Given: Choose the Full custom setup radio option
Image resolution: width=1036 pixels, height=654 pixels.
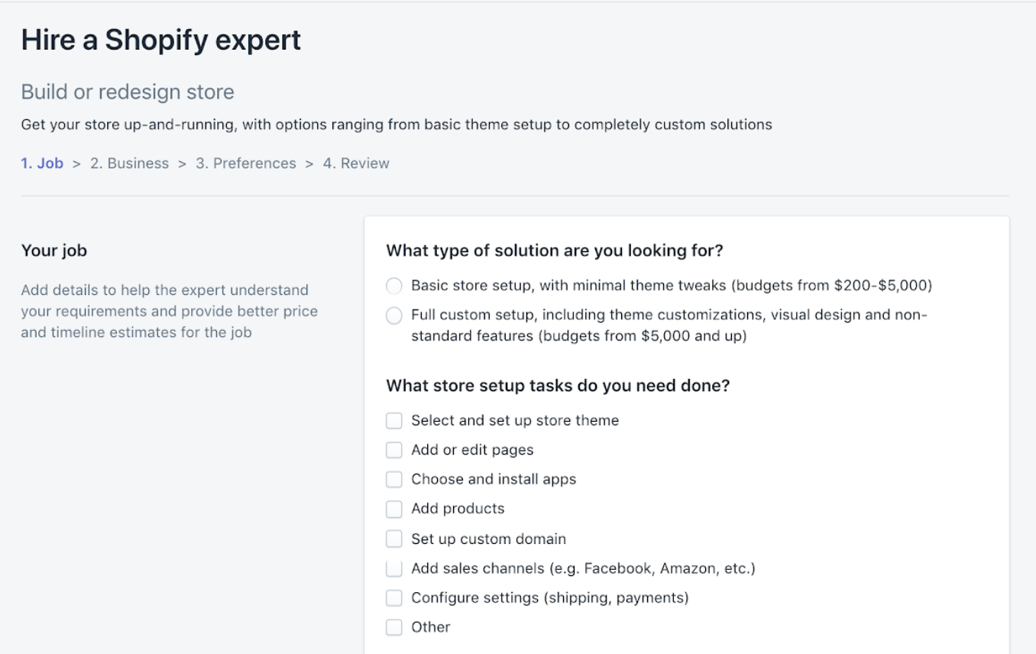Looking at the screenshot, I should click(393, 316).
